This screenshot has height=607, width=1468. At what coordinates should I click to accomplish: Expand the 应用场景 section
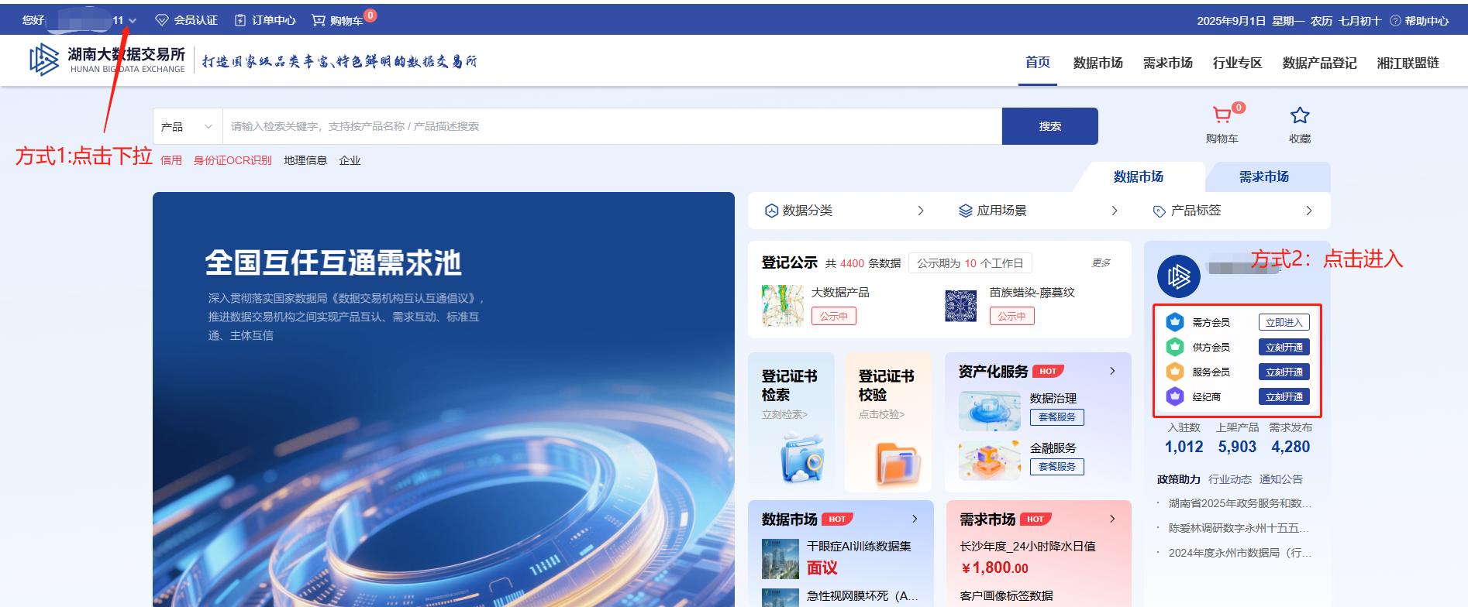[1114, 211]
